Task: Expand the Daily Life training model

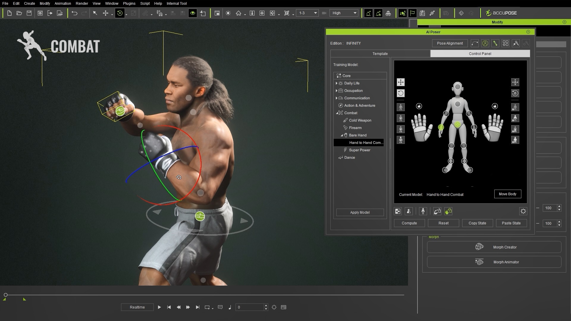Action: point(336,83)
